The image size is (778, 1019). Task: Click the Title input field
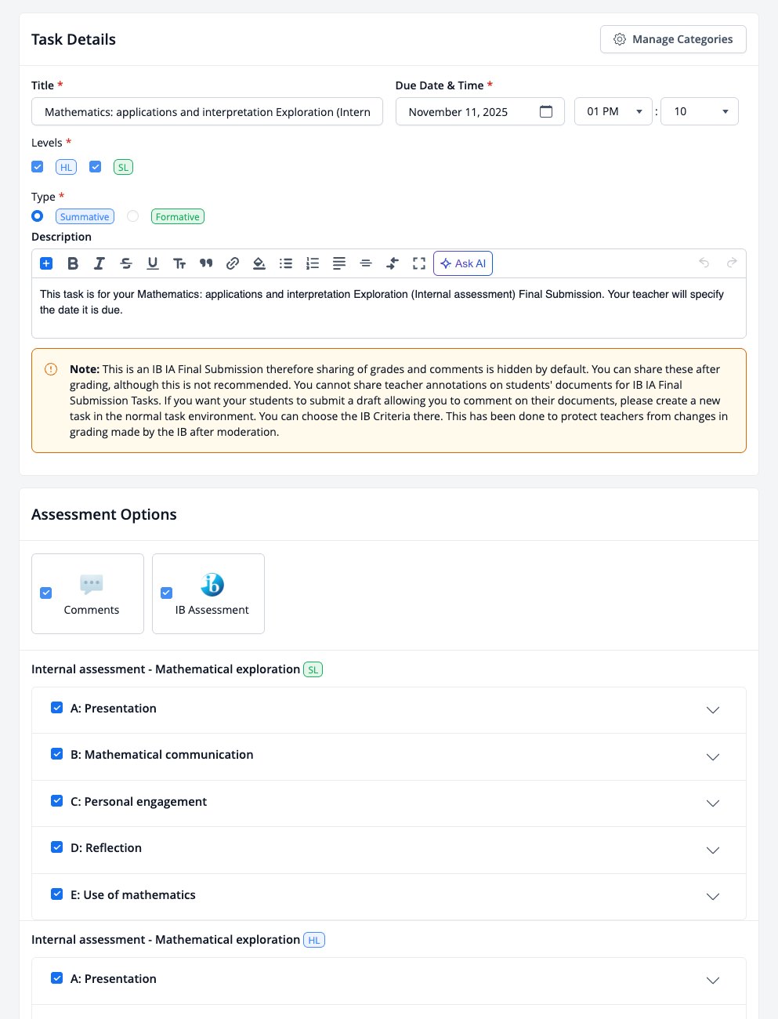click(x=207, y=111)
